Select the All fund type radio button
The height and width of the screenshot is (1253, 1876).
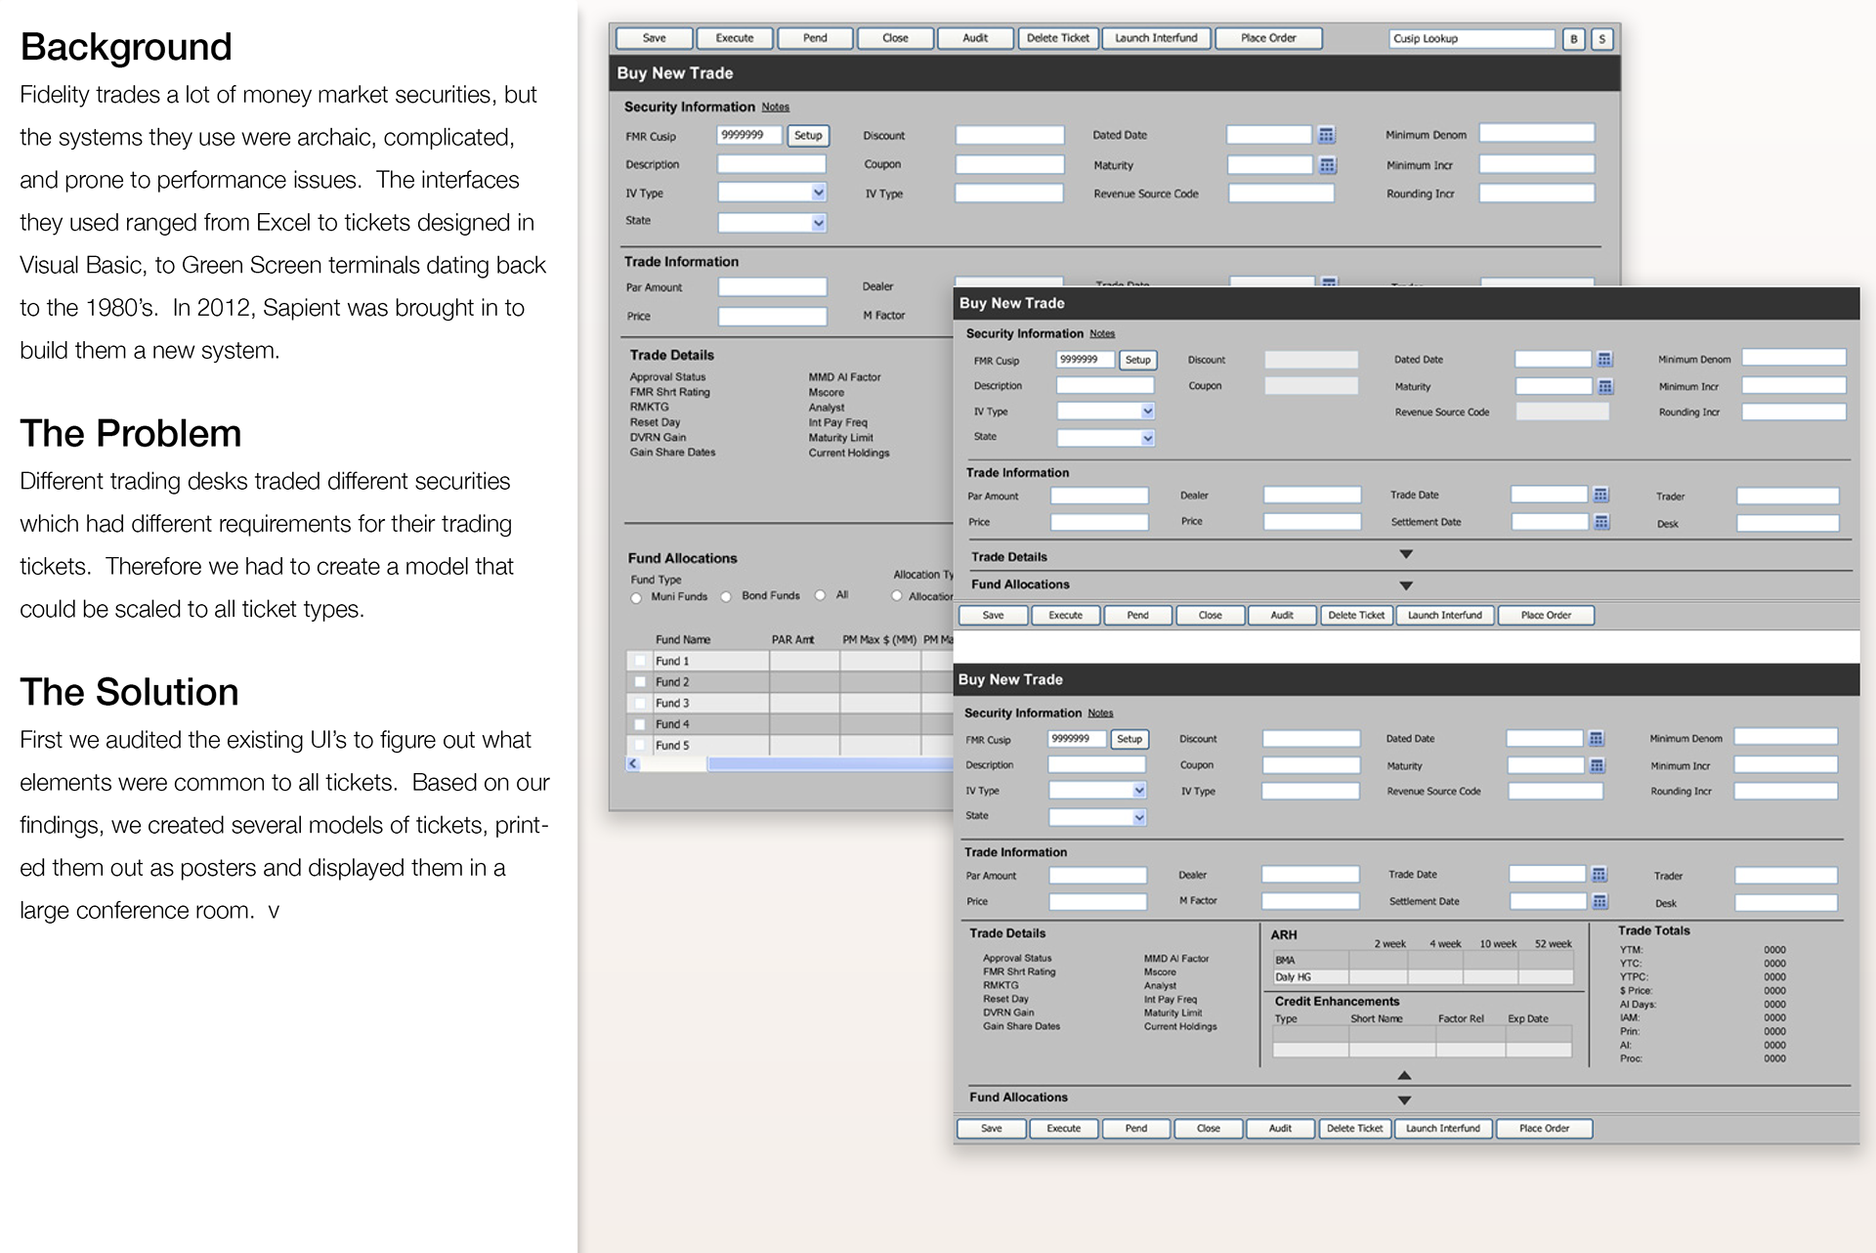point(820,594)
